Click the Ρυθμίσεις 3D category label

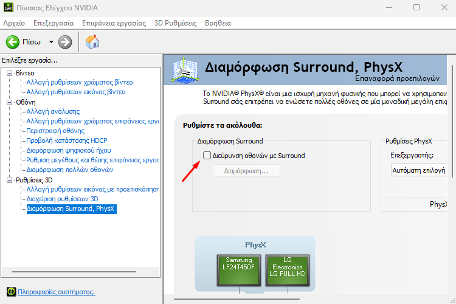click(x=34, y=181)
